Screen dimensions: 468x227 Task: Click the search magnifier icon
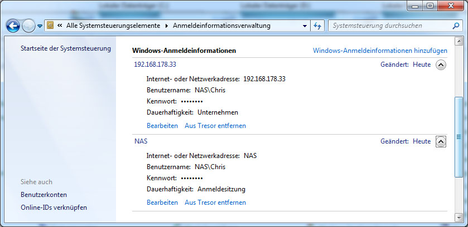(x=456, y=26)
